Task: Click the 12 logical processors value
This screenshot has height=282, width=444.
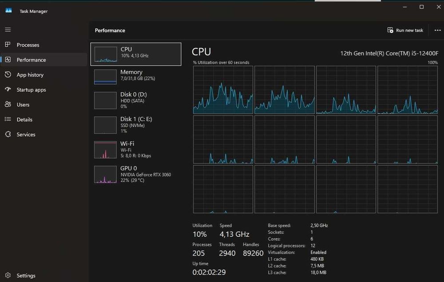Action: 313,246
